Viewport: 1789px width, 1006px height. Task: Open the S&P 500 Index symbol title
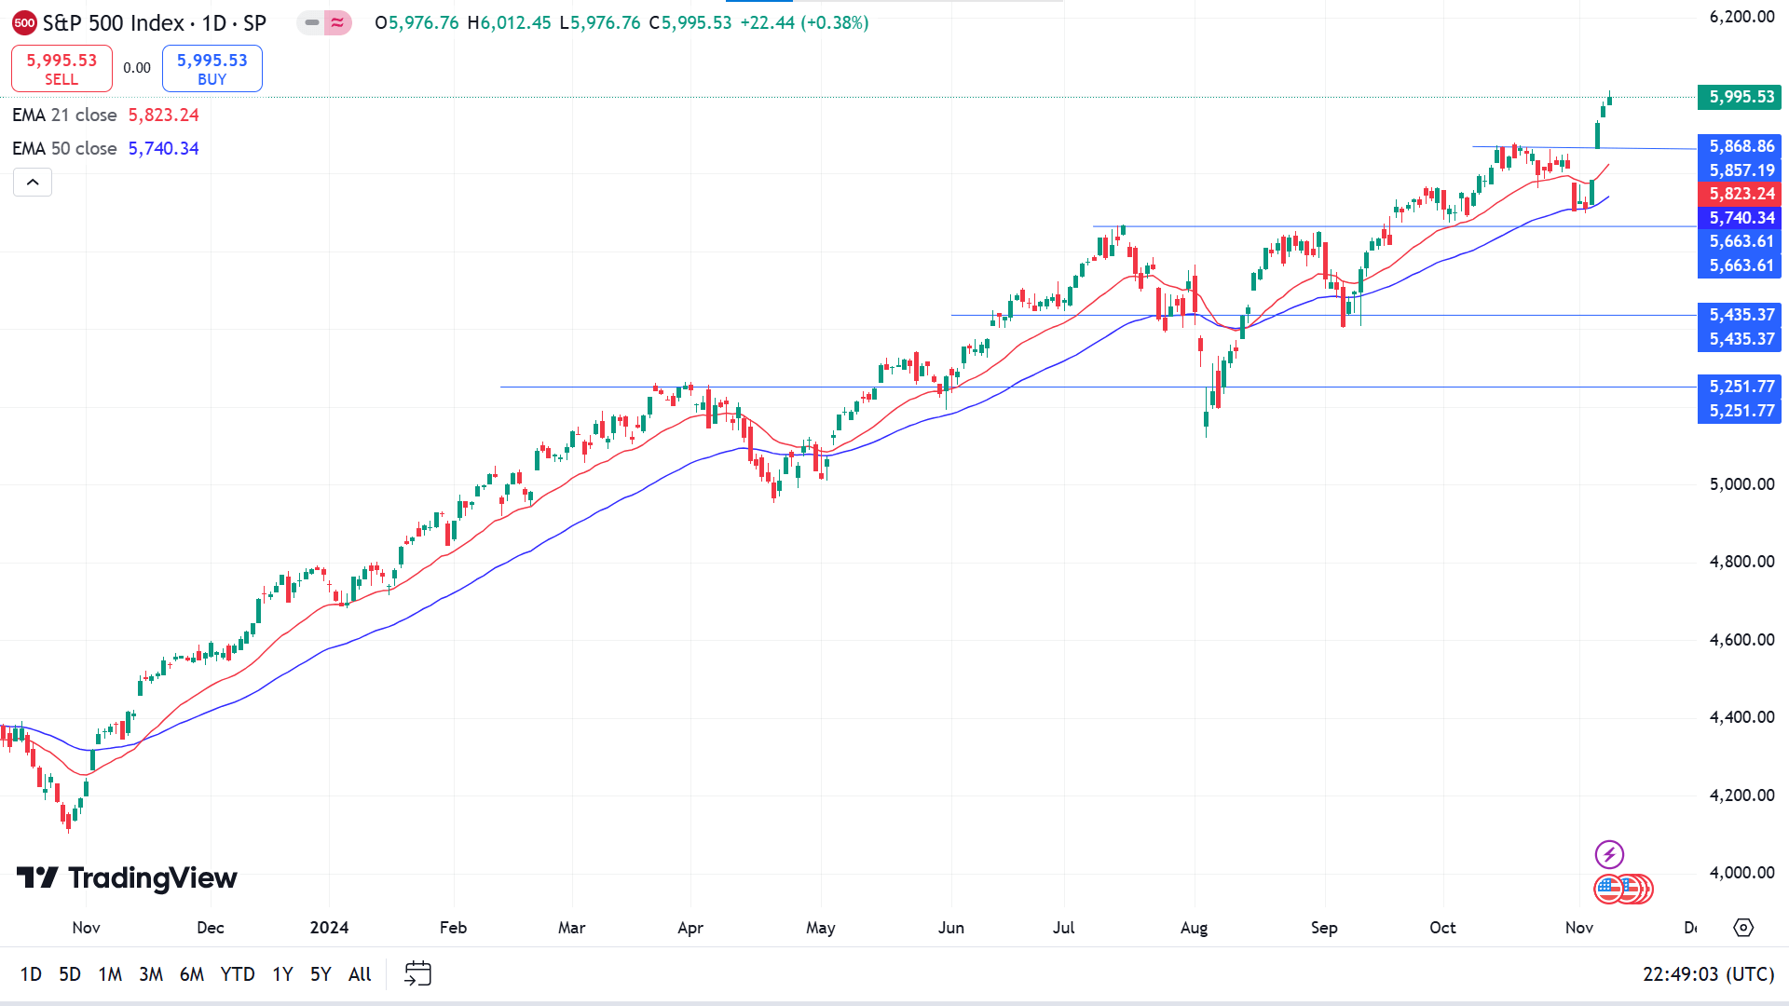coord(155,23)
